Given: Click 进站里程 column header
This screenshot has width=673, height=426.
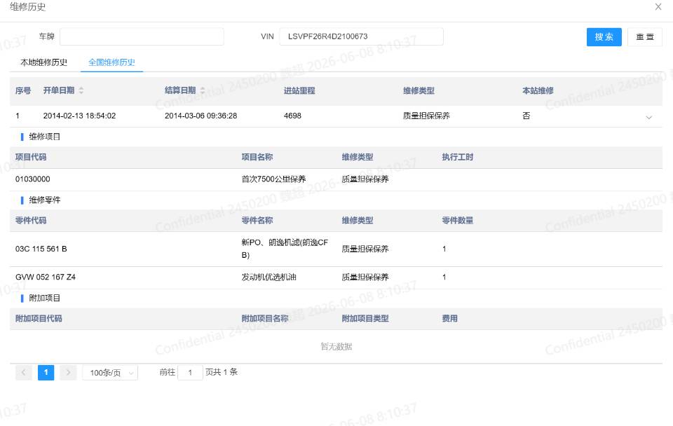Looking at the screenshot, I should pyautogui.click(x=299, y=90).
